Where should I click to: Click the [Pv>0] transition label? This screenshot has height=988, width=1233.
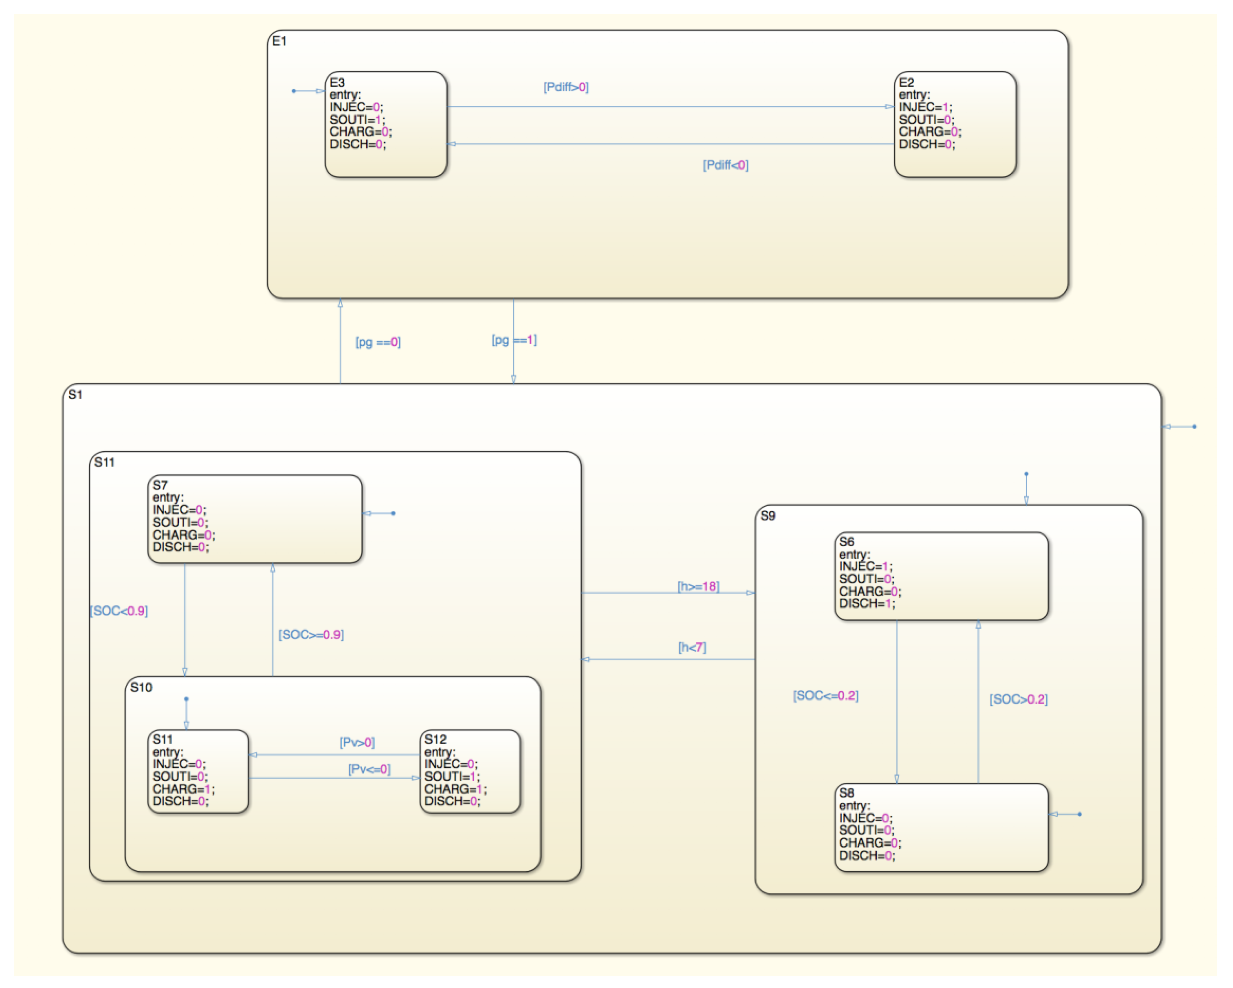click(x=357, y=742)
